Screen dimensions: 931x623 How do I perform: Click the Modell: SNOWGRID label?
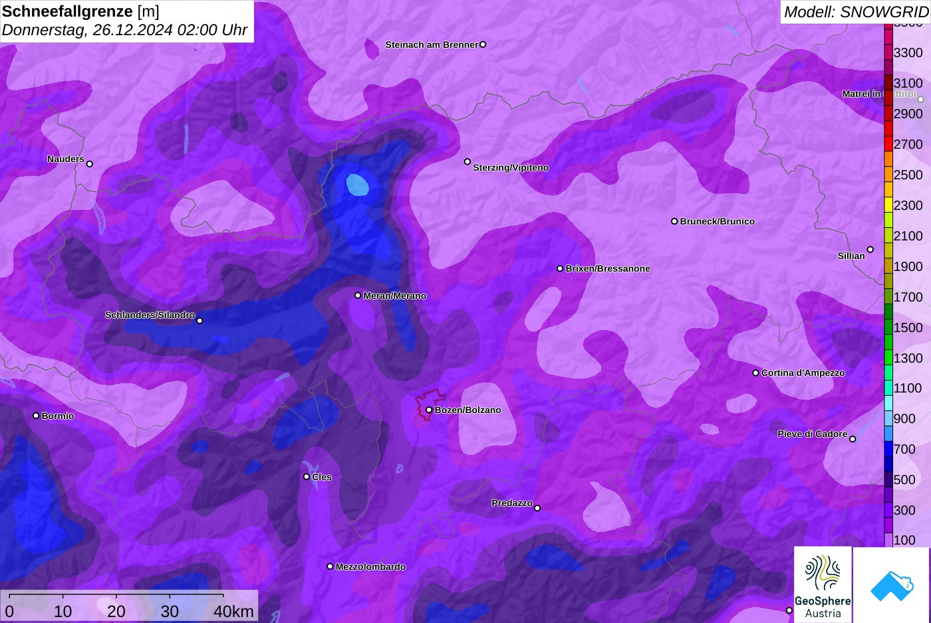[x=856, y=11]
